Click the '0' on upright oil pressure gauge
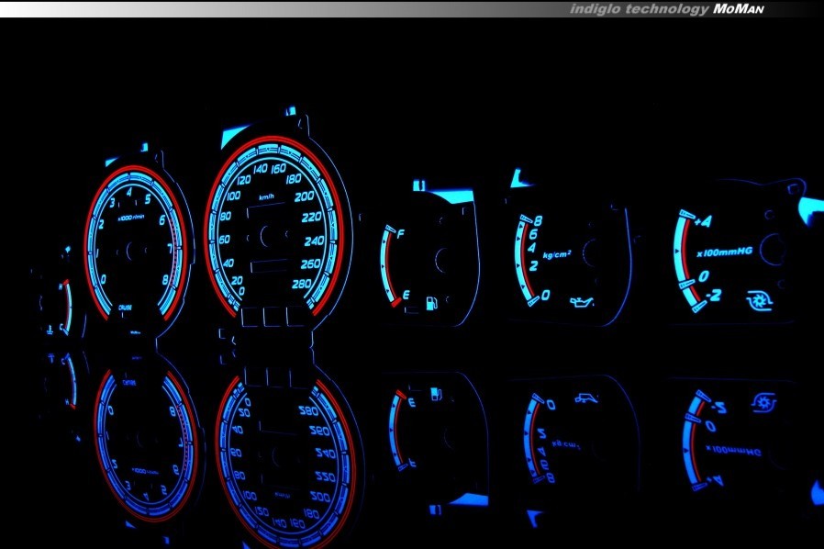The width and height of the screenshot is (824, 549). (x=545, y=296)
